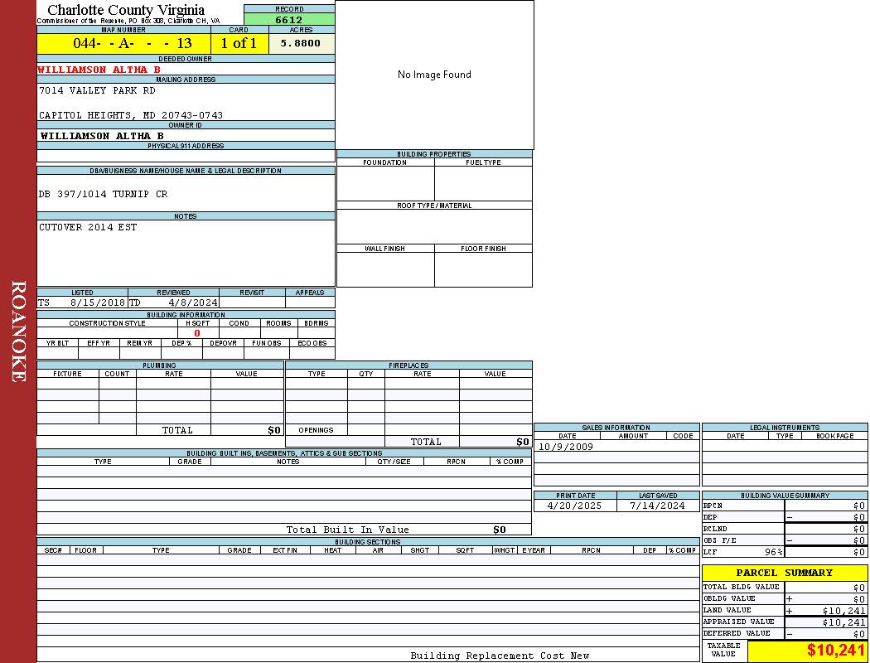This screenshot has width=870, height=663.
Task: Click the ROANOKE red sidebar banner
Action: point(18,331)
